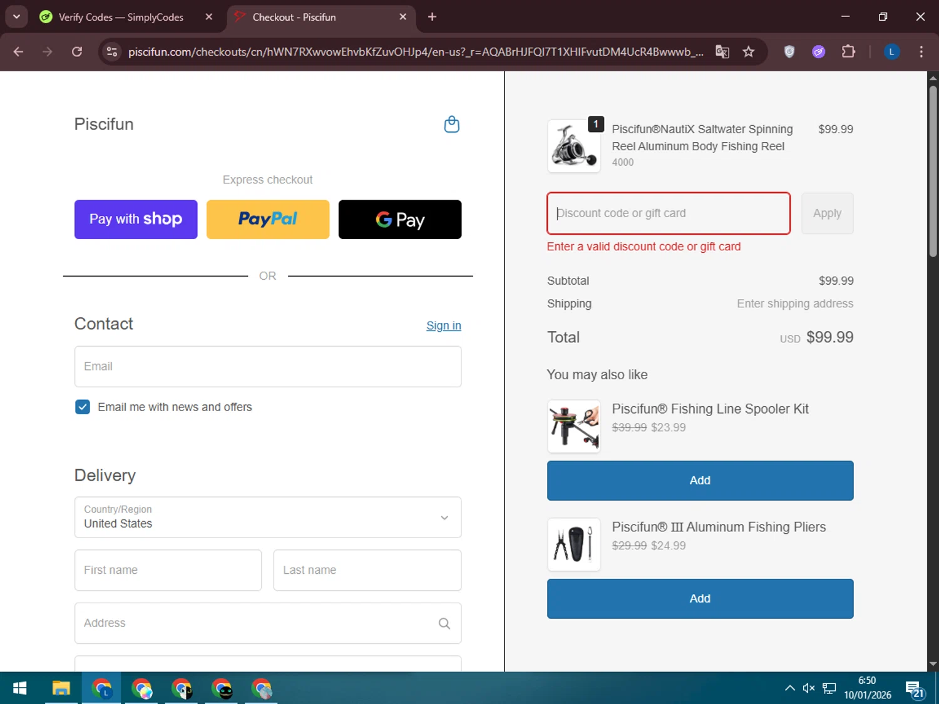Click the browser forward arrow
This screenshot has width=939, height=704.
48,52
